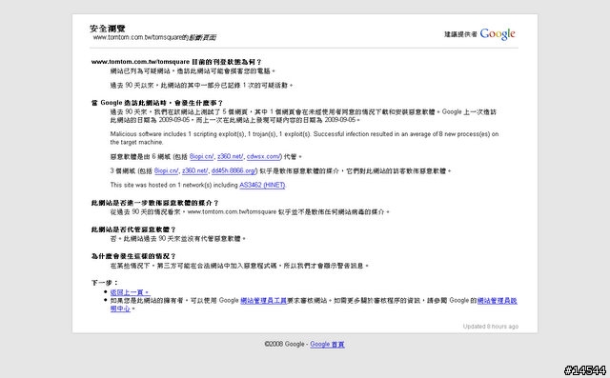Open z360.net link in the '6 網域' line
The width and height of the screenshot is (610, 378).
[231, 156]
